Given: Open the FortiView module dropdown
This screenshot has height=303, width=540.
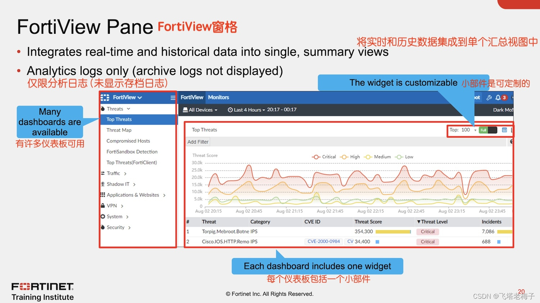Looking at the screenshot, I should pyautogui.click(x=127, y=97).
